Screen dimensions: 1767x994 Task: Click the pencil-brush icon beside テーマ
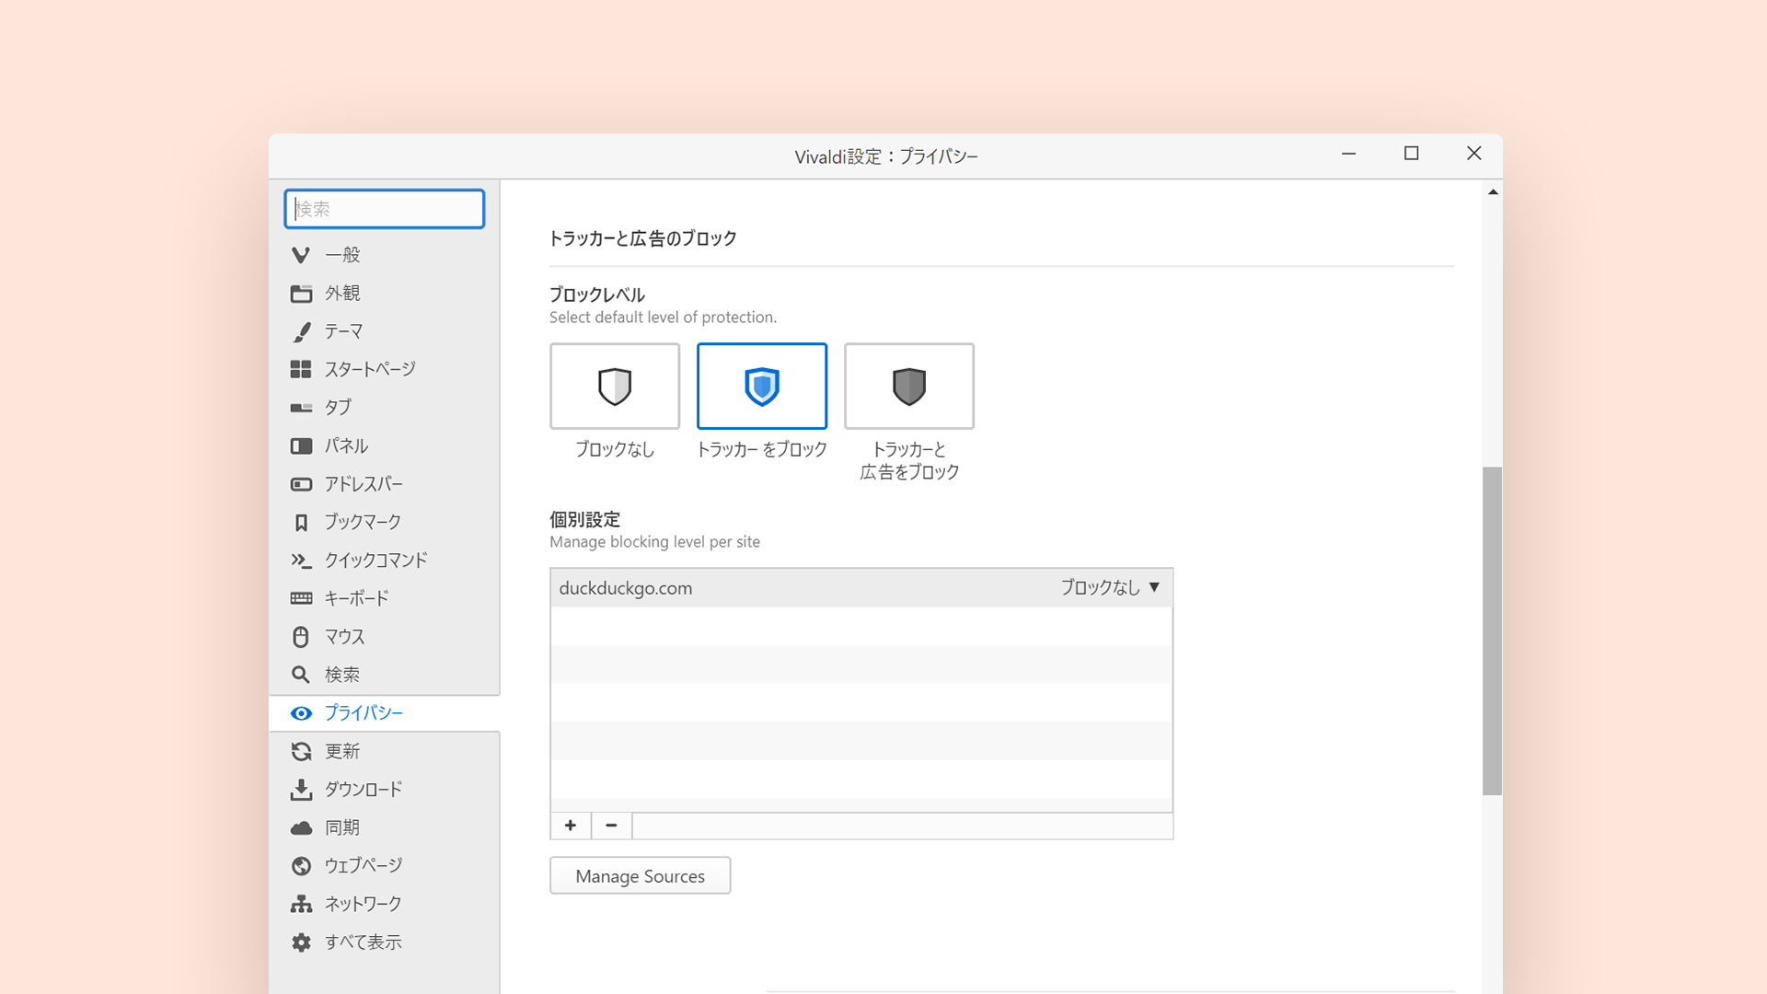pos(301,331)
